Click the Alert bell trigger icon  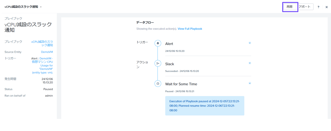pyautogui.click(x=158, y=43)
